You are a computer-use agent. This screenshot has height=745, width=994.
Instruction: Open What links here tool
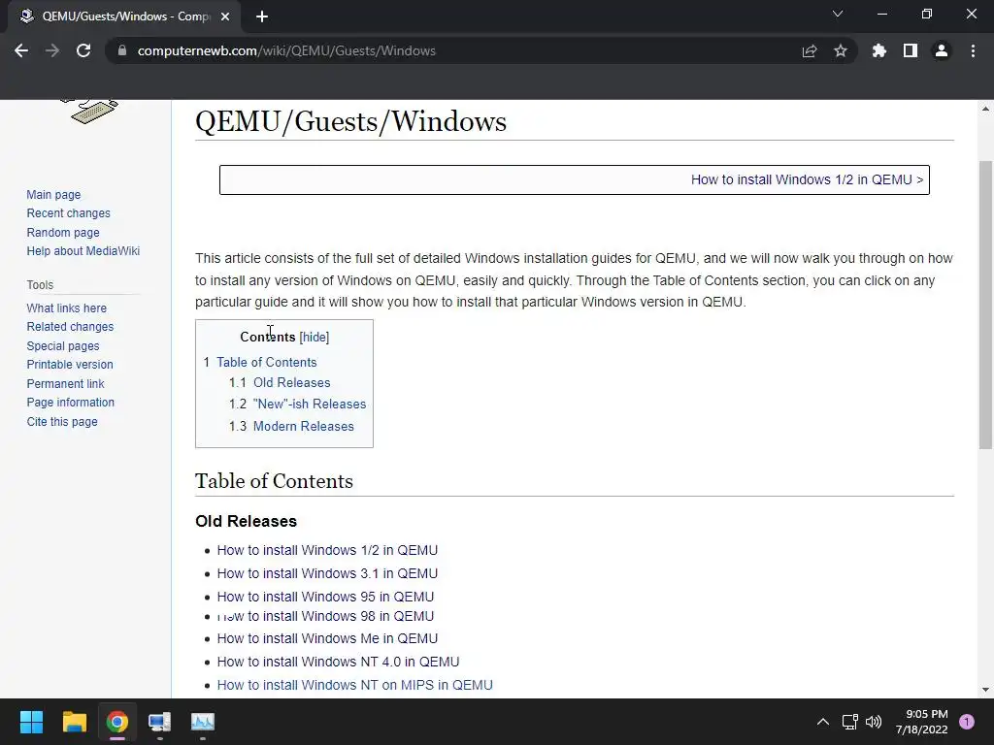[67, 308]
